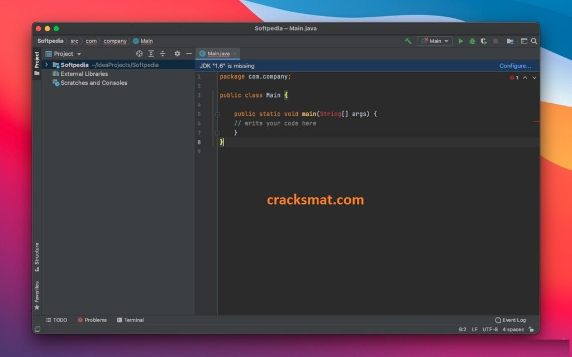Select Softpedia root in project tree

coord(118,65)
